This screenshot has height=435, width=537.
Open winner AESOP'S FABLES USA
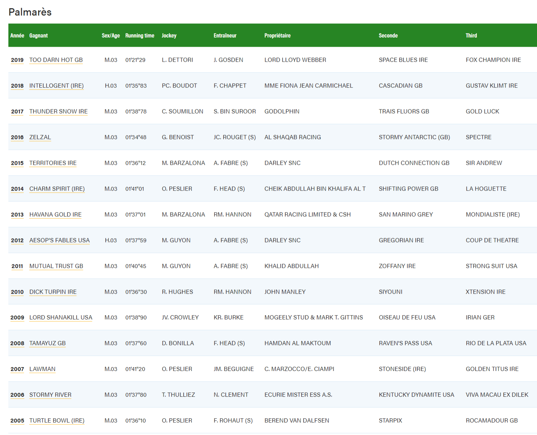(59, 240)
